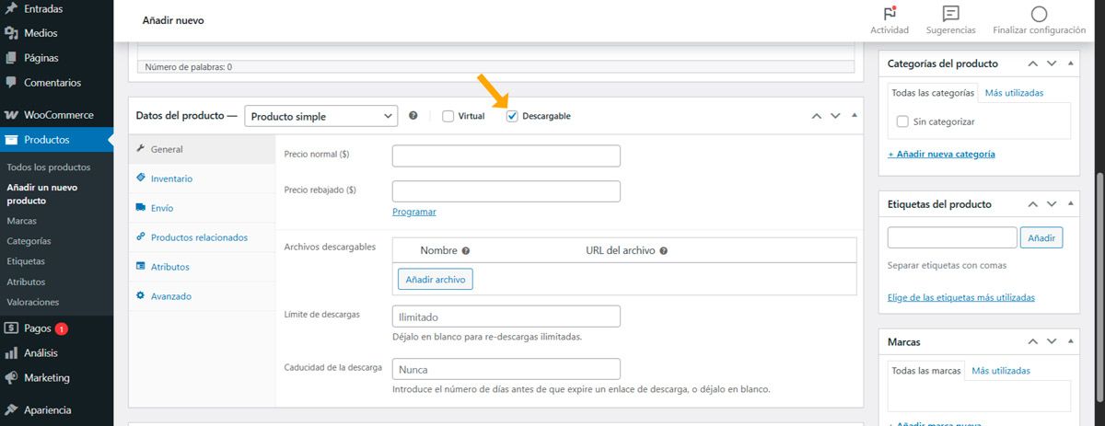The image size is (1105, 426).
Task: Collapse the Datos del producto panel
Action: point(855,116)
